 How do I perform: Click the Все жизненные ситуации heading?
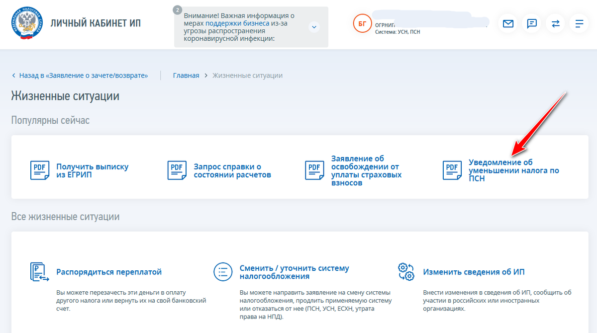65,217
